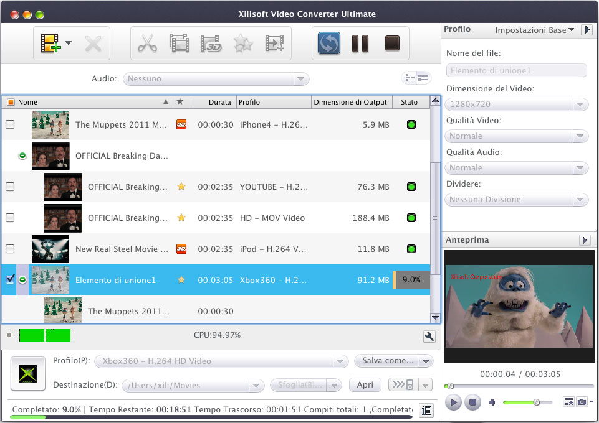Switch to detailed list view
The height and width of the screenshot is (423, 599).
click(x=423, y=78)
